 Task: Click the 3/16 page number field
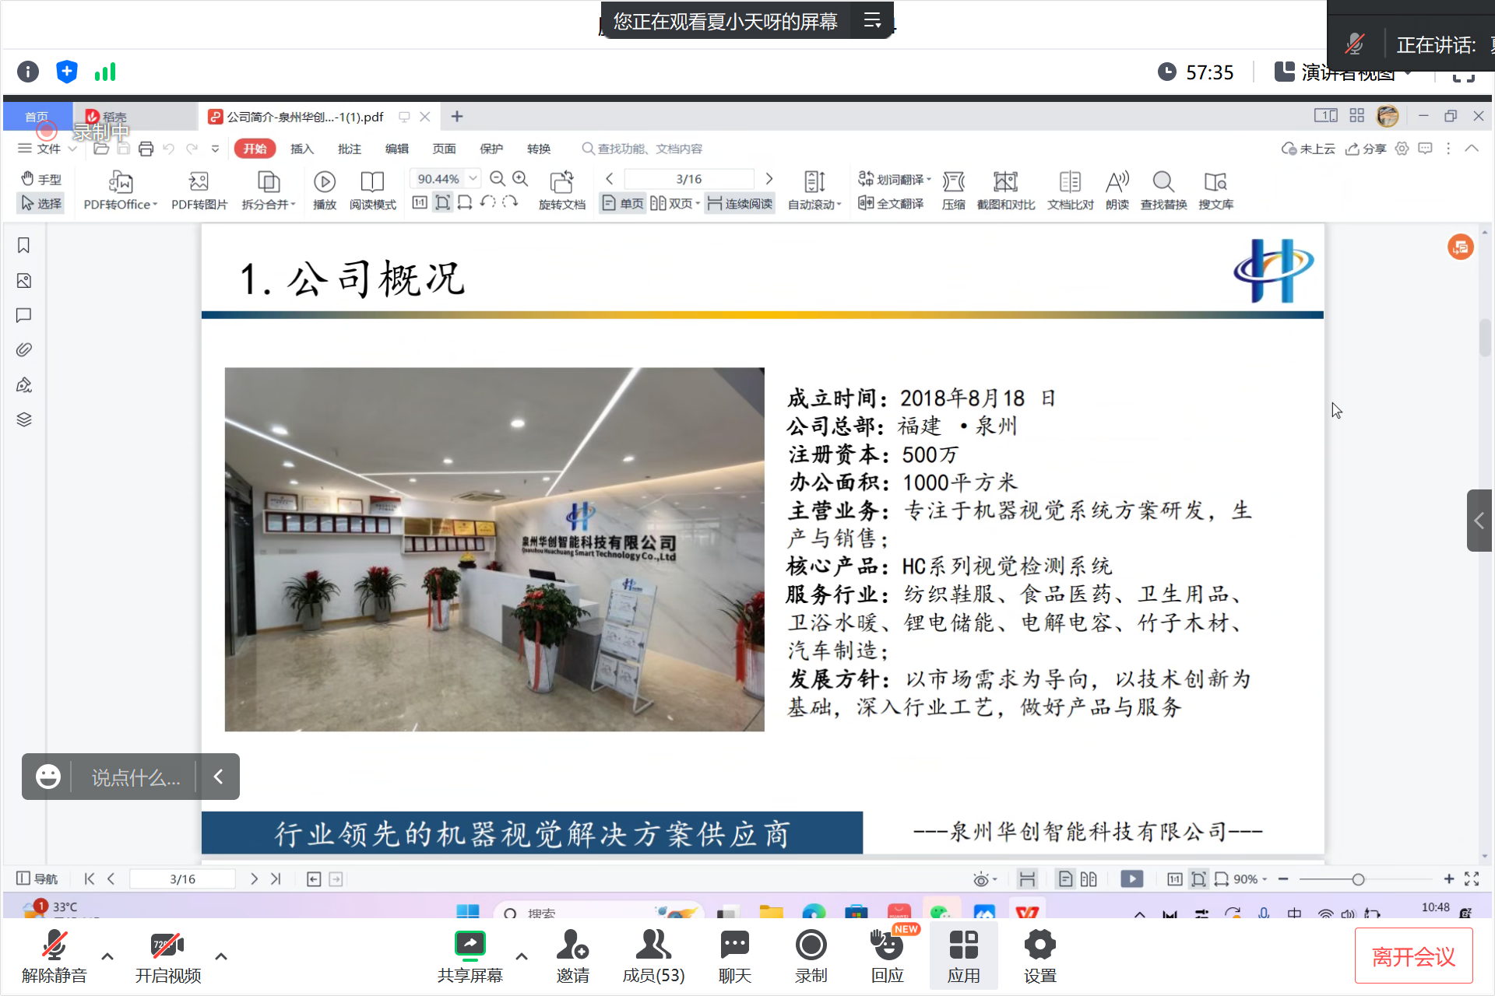688,179
